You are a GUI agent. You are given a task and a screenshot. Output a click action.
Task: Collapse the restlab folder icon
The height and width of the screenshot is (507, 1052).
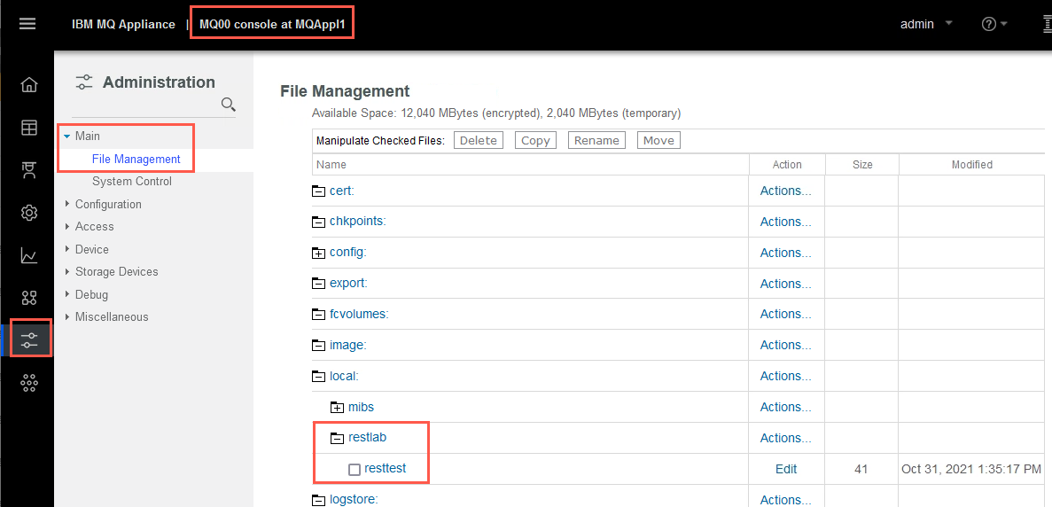[337, 438]
